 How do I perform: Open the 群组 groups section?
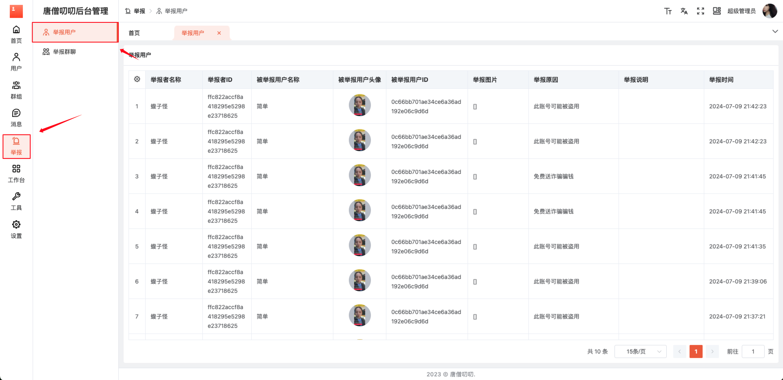16,90
